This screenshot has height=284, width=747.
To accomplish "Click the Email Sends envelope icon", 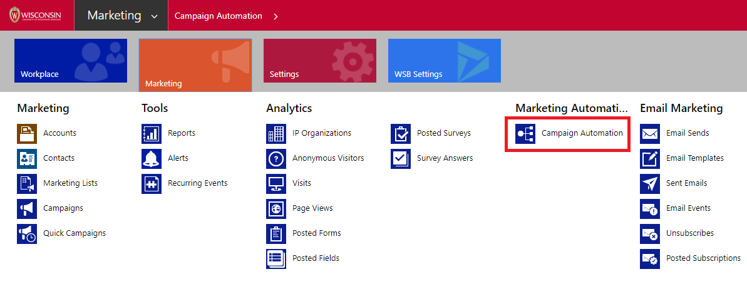I will pos(650,133).
